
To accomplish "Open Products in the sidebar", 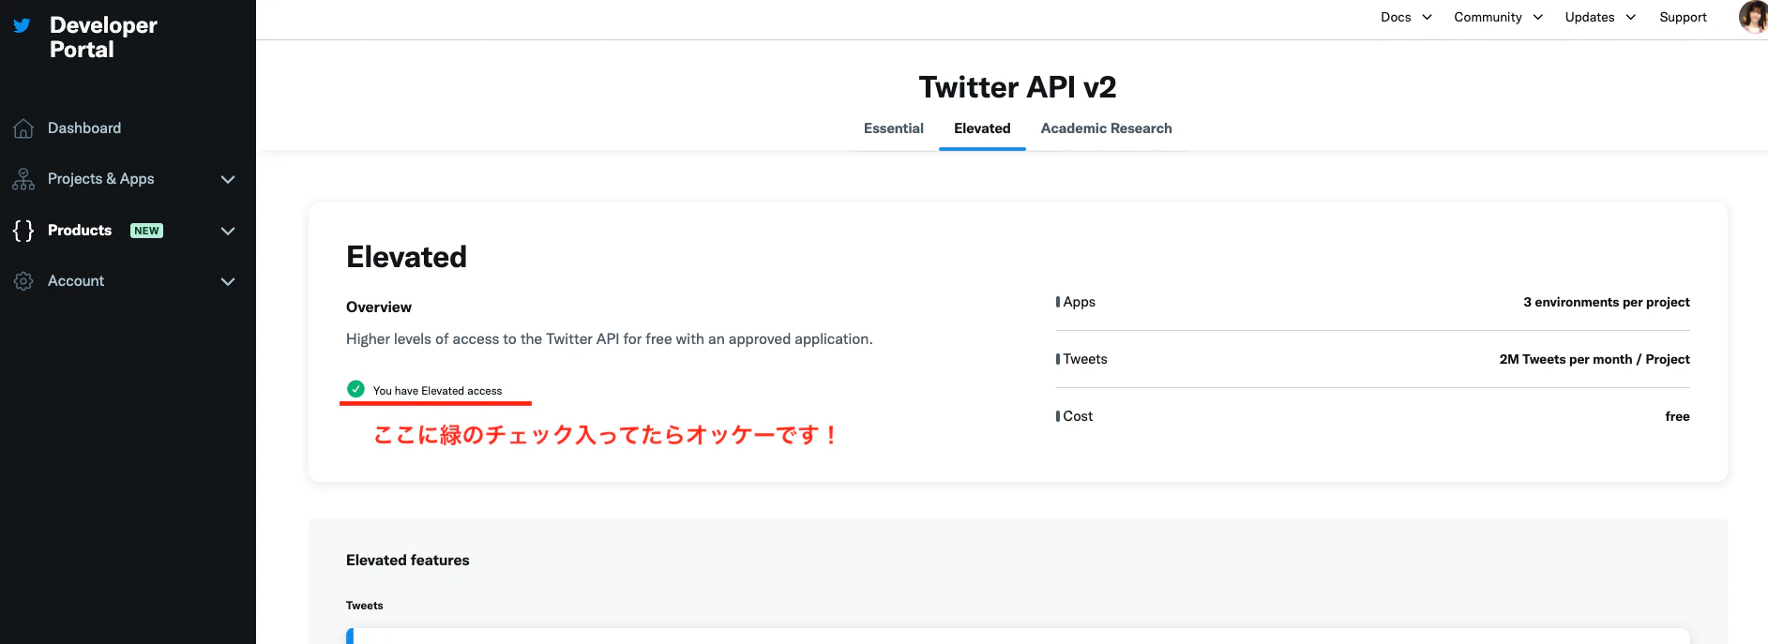I will point(80,231).
